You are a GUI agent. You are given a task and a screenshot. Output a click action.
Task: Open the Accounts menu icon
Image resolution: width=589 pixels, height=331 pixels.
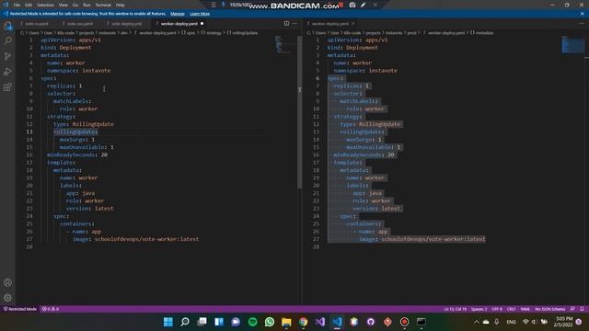click(x=7, y=282)
